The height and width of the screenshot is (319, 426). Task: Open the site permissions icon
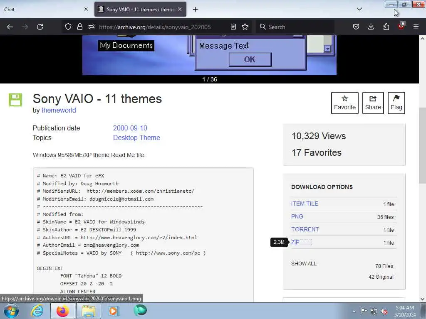coord(92,27)
